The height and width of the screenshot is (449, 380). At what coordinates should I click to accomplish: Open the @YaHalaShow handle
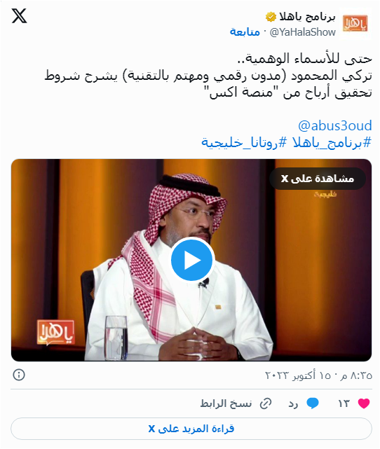pyautogui.click(x=303, y=32)
